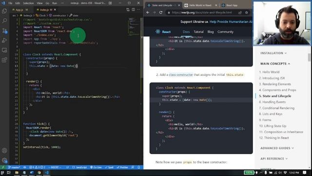Open 6. Handling Events docs page
This screenshot has height=176, width=312.
click(x=272, y=102)
